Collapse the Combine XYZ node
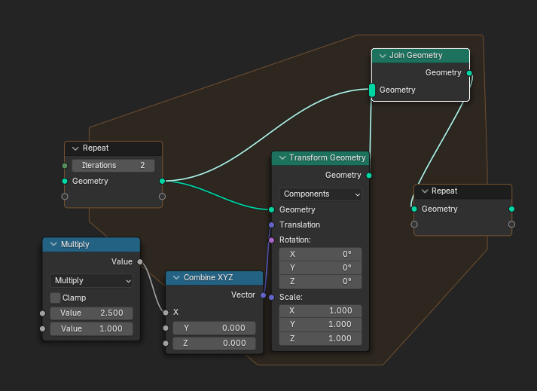The width and height of the screenshot is (537, 391). [176, 277]
